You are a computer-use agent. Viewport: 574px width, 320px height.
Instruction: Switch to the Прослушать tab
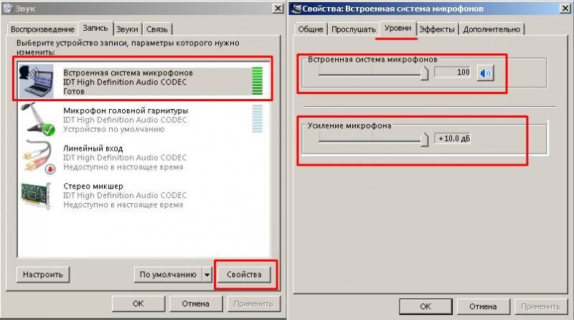click(x=354, y=29)
